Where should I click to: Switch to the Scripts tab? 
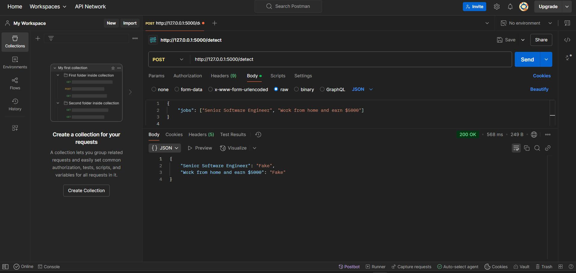coord(278,76)
